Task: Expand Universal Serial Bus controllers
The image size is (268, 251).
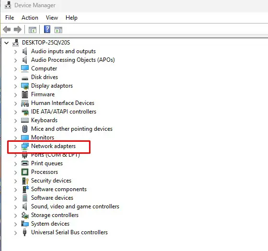Action: [15, 233]
